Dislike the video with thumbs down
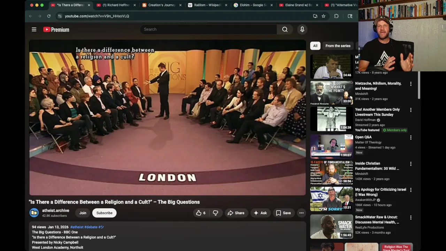This screenshot has height=251, width=446. tap(216, 213)
